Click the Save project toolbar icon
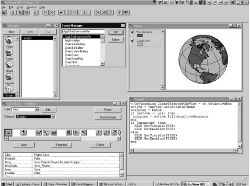 click(4, 12)
